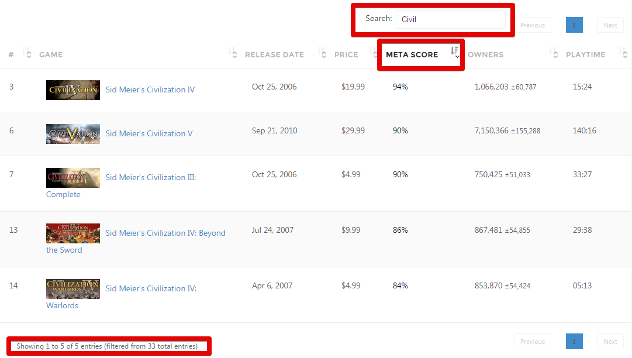Image resolution: width=632 pixels, height=358 pixels.
Task: Select page 1 in pagination
Action: (x=574, y=25)
